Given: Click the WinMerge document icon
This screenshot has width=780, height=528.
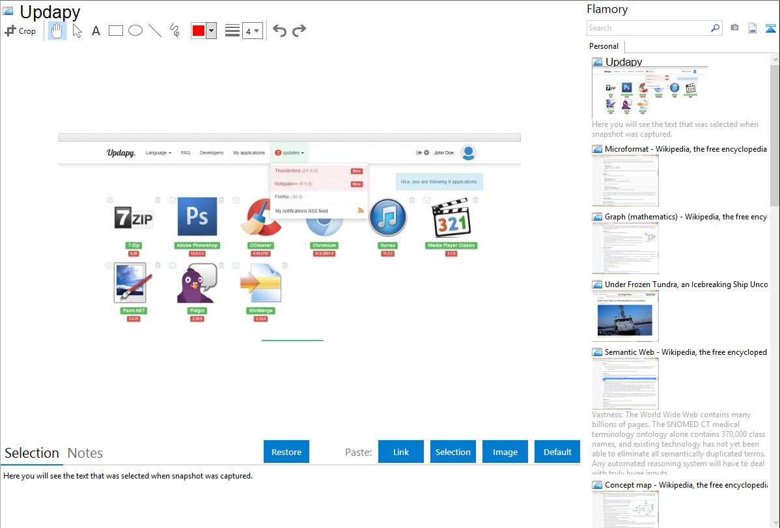Looking at the screenshot, I should click(x=260, y=283).
